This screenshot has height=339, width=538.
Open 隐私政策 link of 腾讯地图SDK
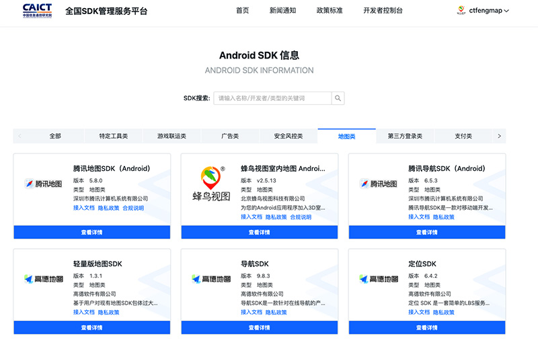point(108,208)
